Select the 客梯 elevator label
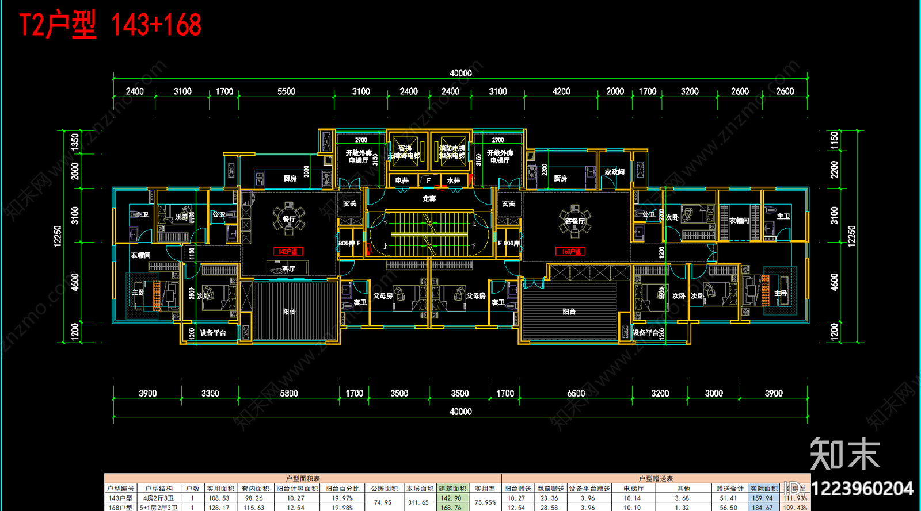This screenshot has width=921, height=511. tap(405, 148)
